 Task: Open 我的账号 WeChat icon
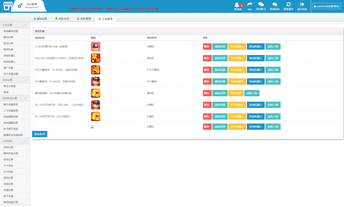(261, 4)
